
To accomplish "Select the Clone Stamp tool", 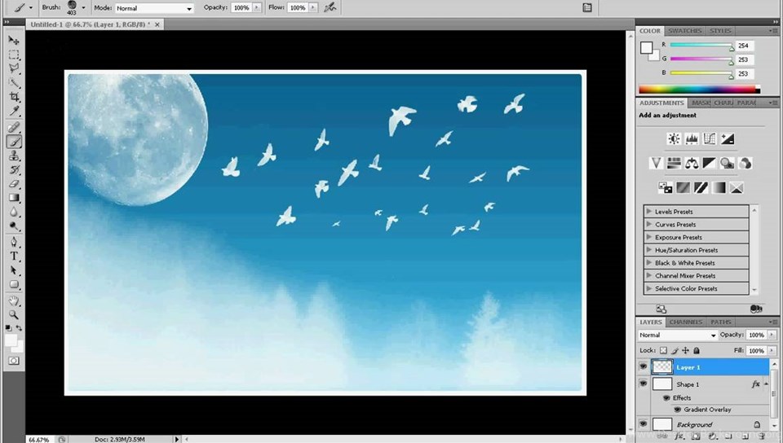I will tap(14, 156).
